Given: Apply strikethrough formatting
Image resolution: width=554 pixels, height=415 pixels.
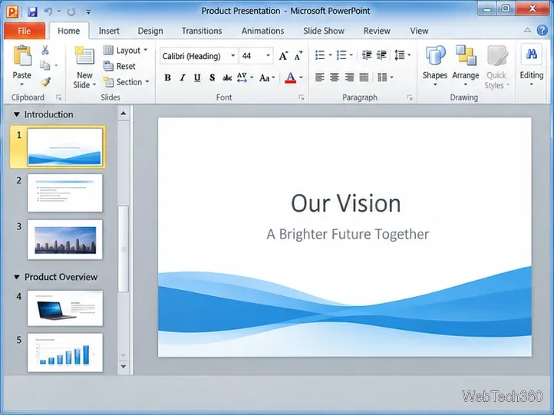Looking at the screenshot, I should [x=227, y=77].
